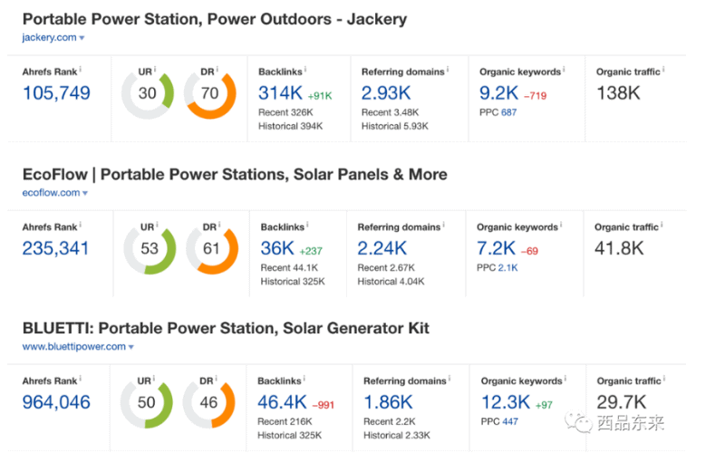Click info icon beside EcoFlow's Ahrefs Rank
The width and height of the screenshot is (725, 453).
point(80,225)
